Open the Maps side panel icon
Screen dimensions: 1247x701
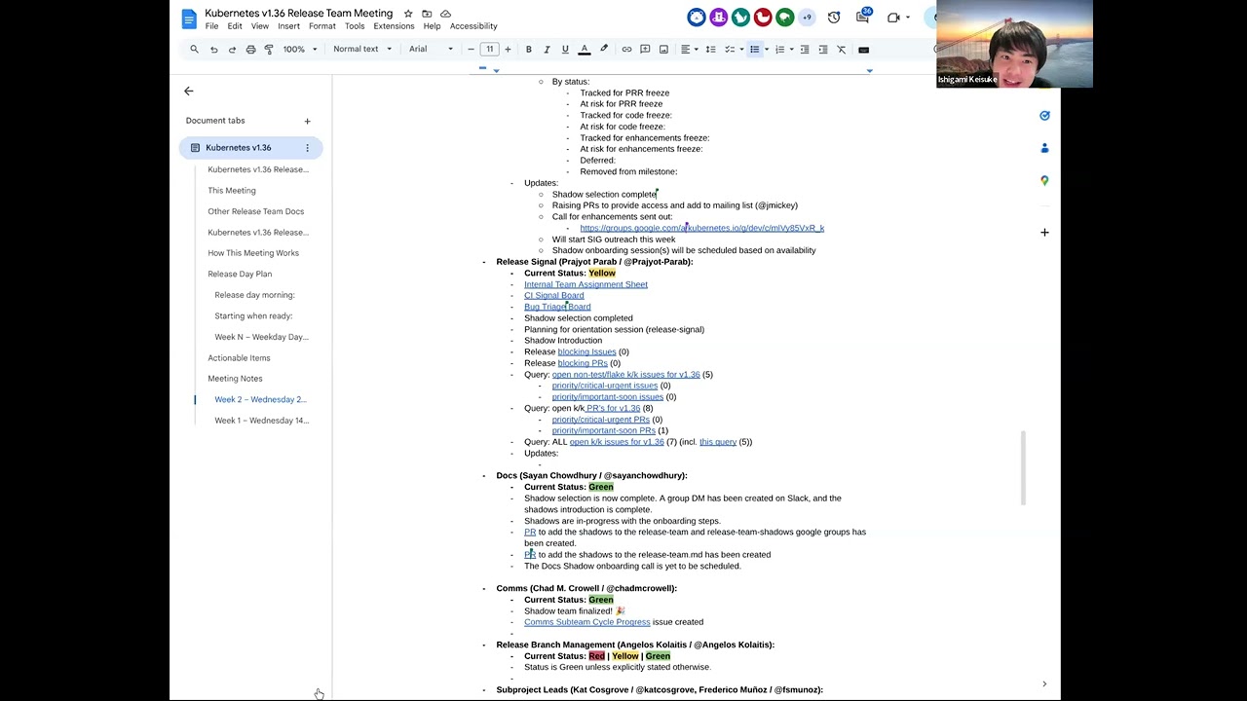pyautogui.click(x=1044, y=180)
